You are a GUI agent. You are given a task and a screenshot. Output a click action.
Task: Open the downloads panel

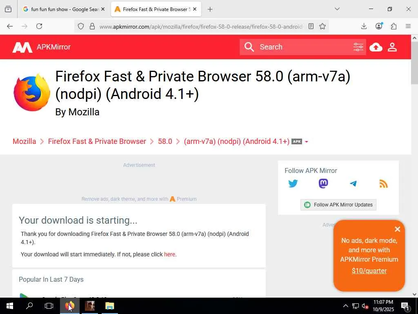point(364,26)
